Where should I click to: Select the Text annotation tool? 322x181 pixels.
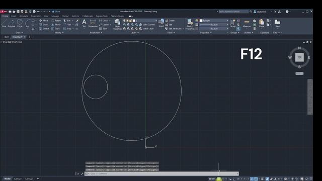pyautogui.click(x=84, y=24)
